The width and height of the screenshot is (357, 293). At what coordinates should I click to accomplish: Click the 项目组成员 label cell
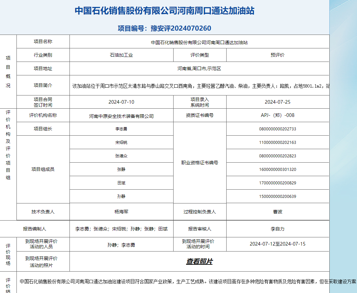click(43, 169)
